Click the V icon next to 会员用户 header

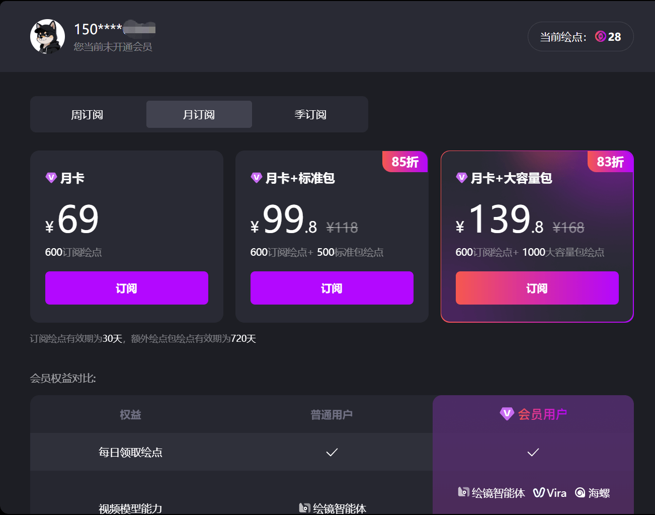[x=508, y=414]
